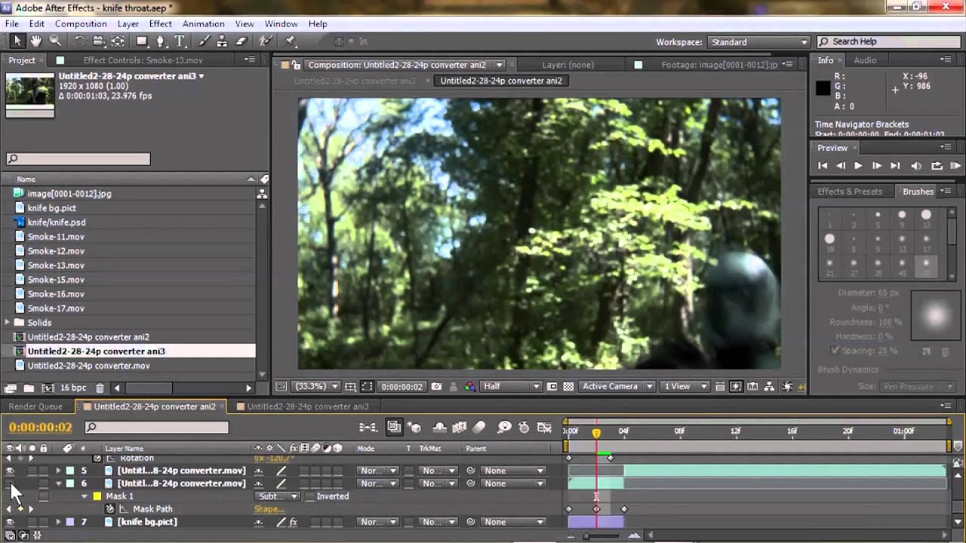The height and width of the screenshot is (543, 966).
Task: Enable motion blur for all layers
Action: click(479, 428)
